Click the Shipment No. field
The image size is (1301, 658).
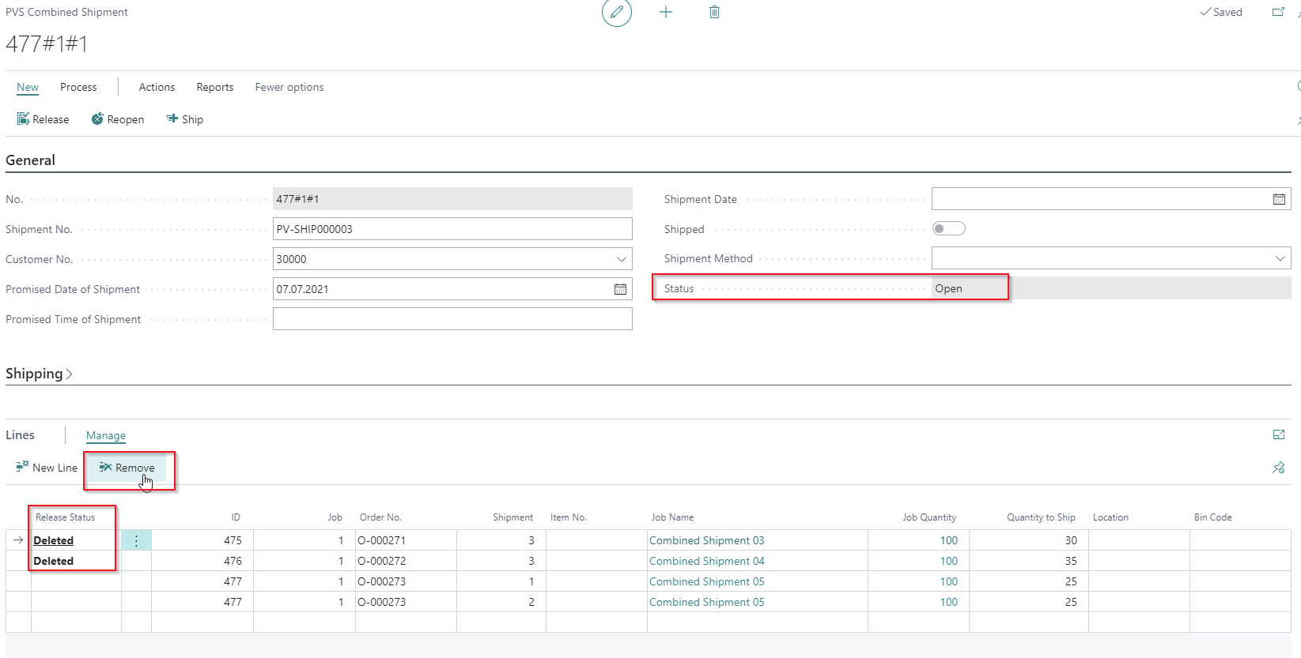coord(452,229)
